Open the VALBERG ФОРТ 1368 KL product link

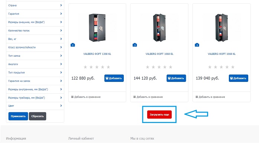click(x=97, y=54)
